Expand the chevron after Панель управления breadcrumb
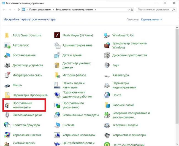The image size is (179, 146). tap(53, 10)
